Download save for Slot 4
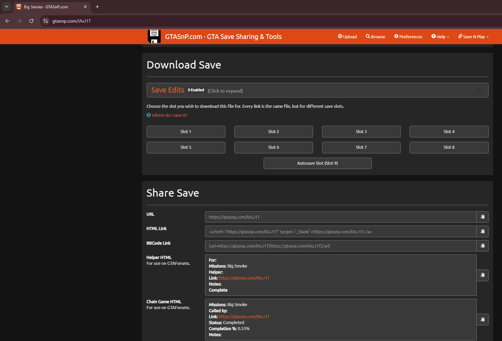 click(449, 131)
